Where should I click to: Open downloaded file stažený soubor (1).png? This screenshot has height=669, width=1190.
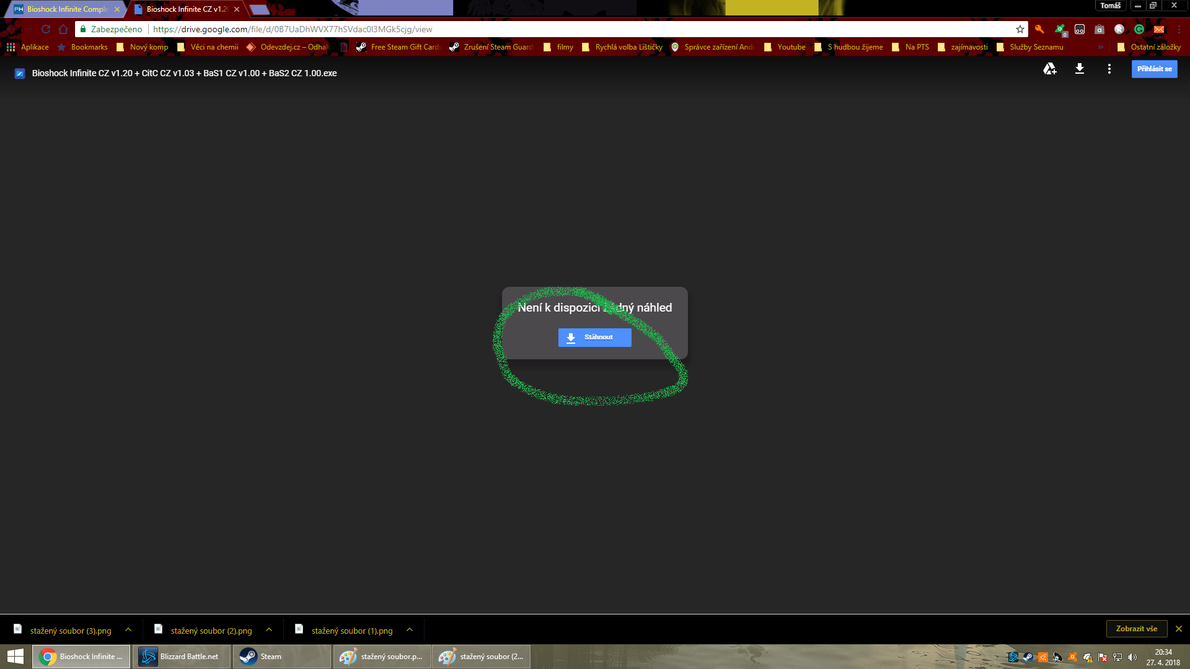tap(344, 630)
